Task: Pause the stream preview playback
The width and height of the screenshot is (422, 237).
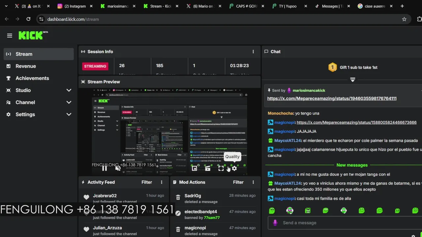Action: pyautogui.click(x=105, y=169)
